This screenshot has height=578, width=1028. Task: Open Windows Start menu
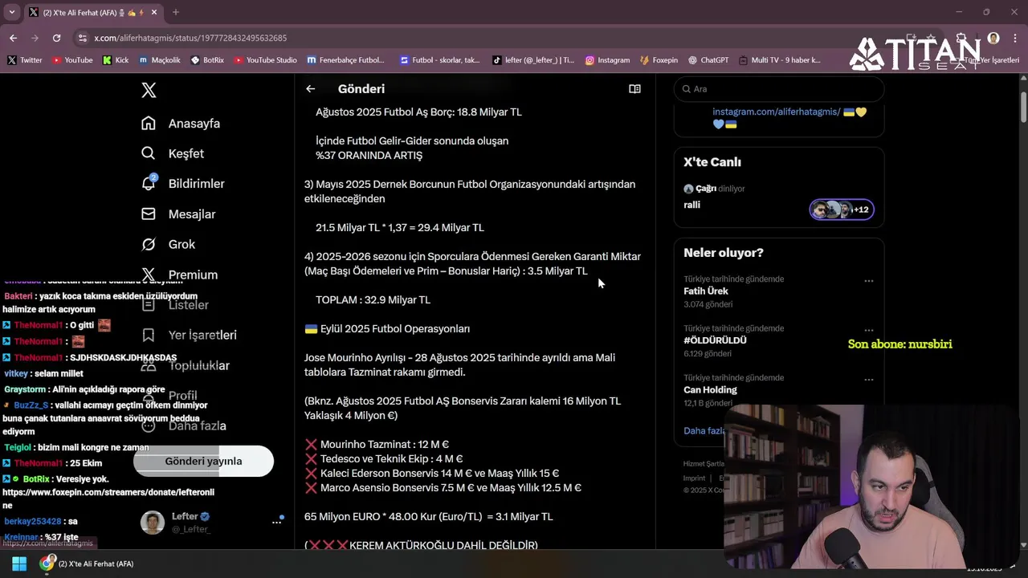point(19,564)
